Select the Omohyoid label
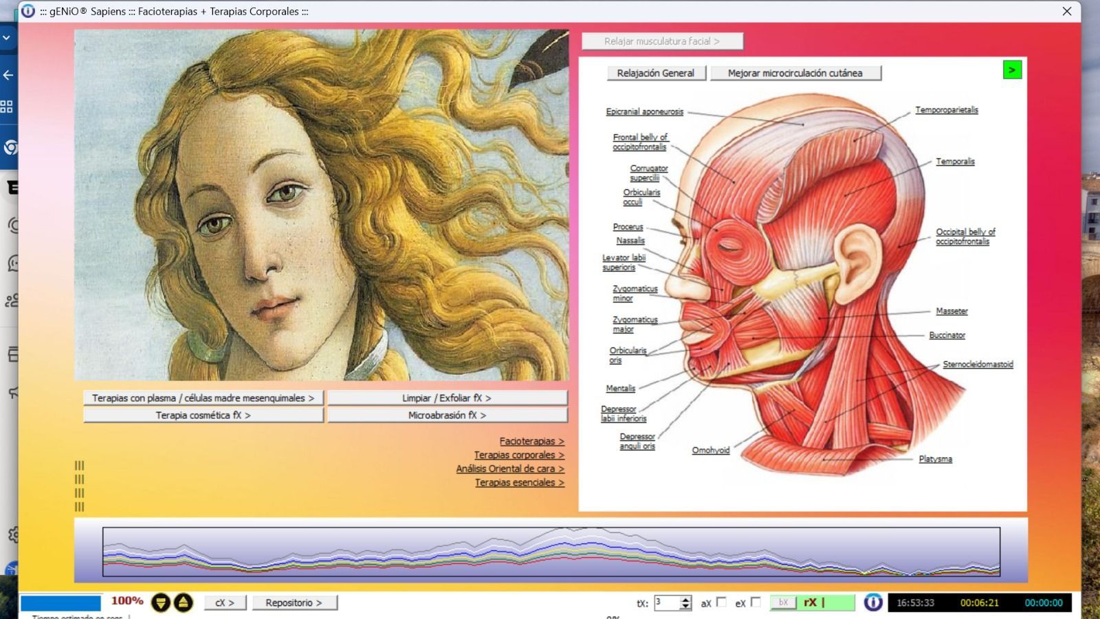Viewport: 1100px width, 619px height. click(710, 450)
